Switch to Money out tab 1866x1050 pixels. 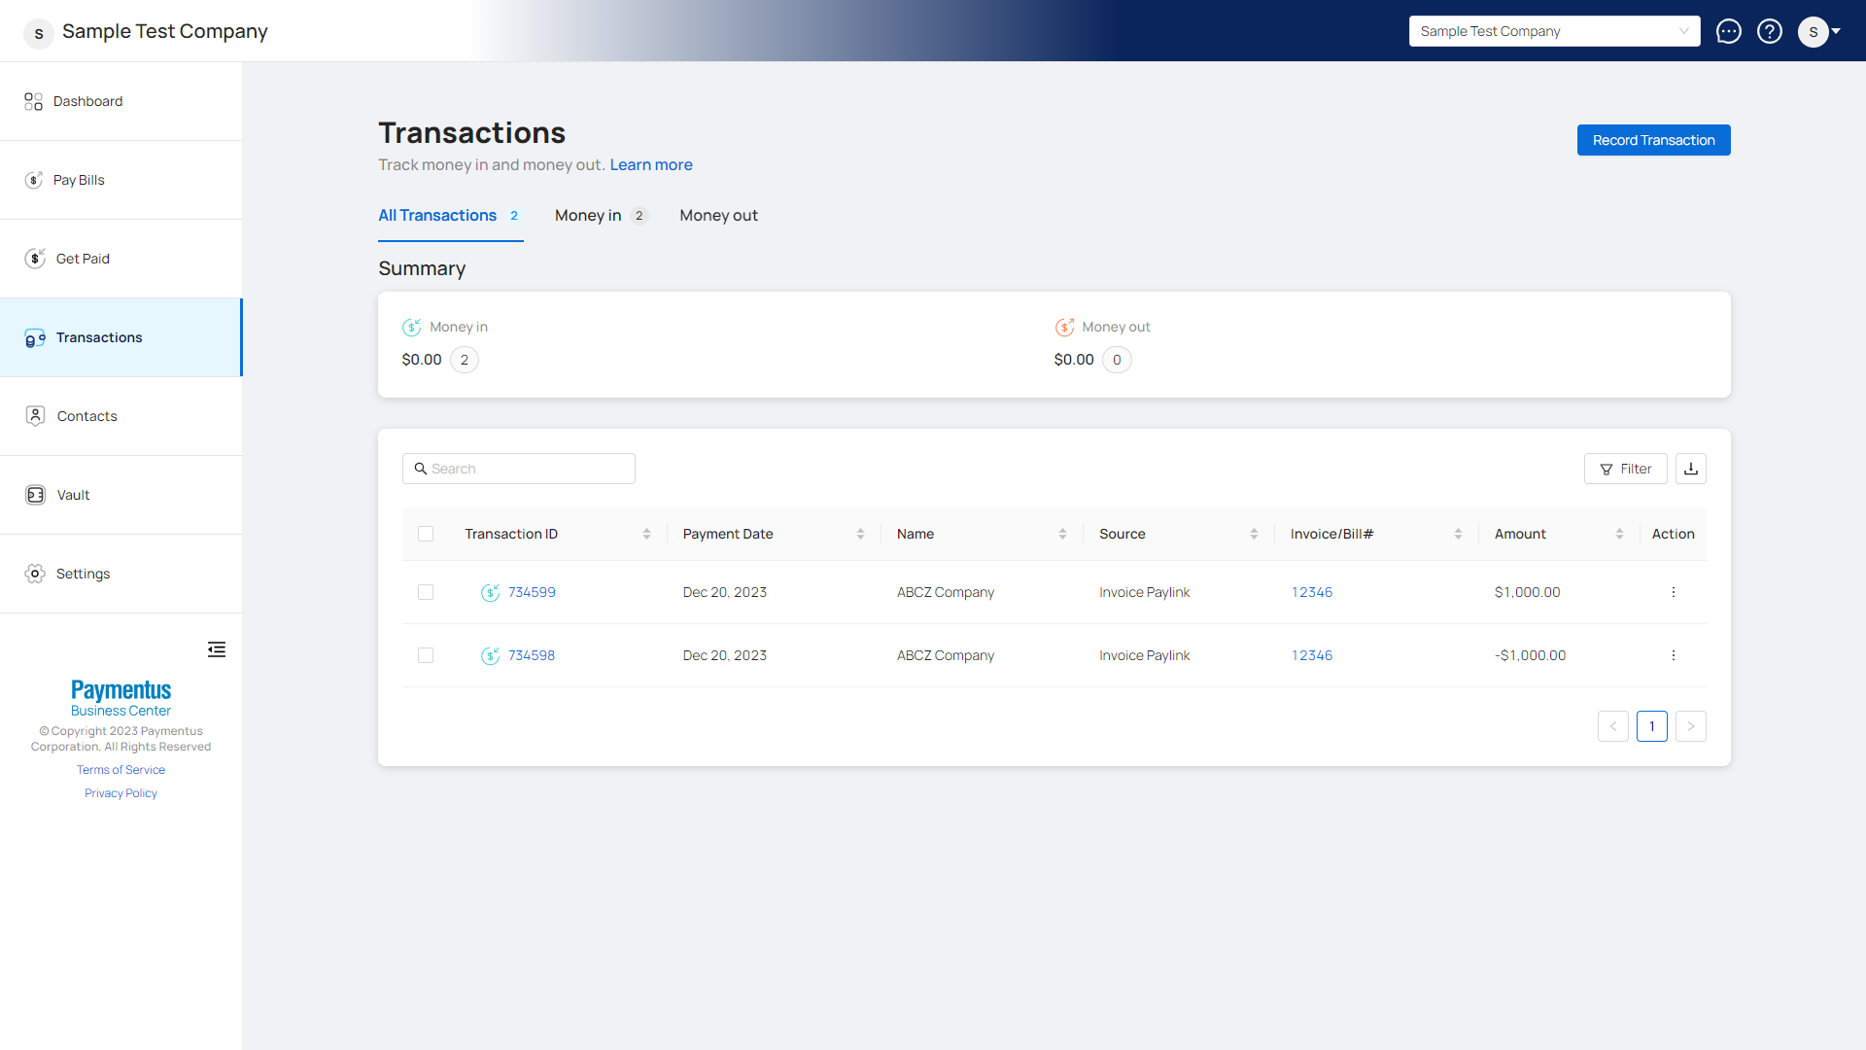click(718, 216)
